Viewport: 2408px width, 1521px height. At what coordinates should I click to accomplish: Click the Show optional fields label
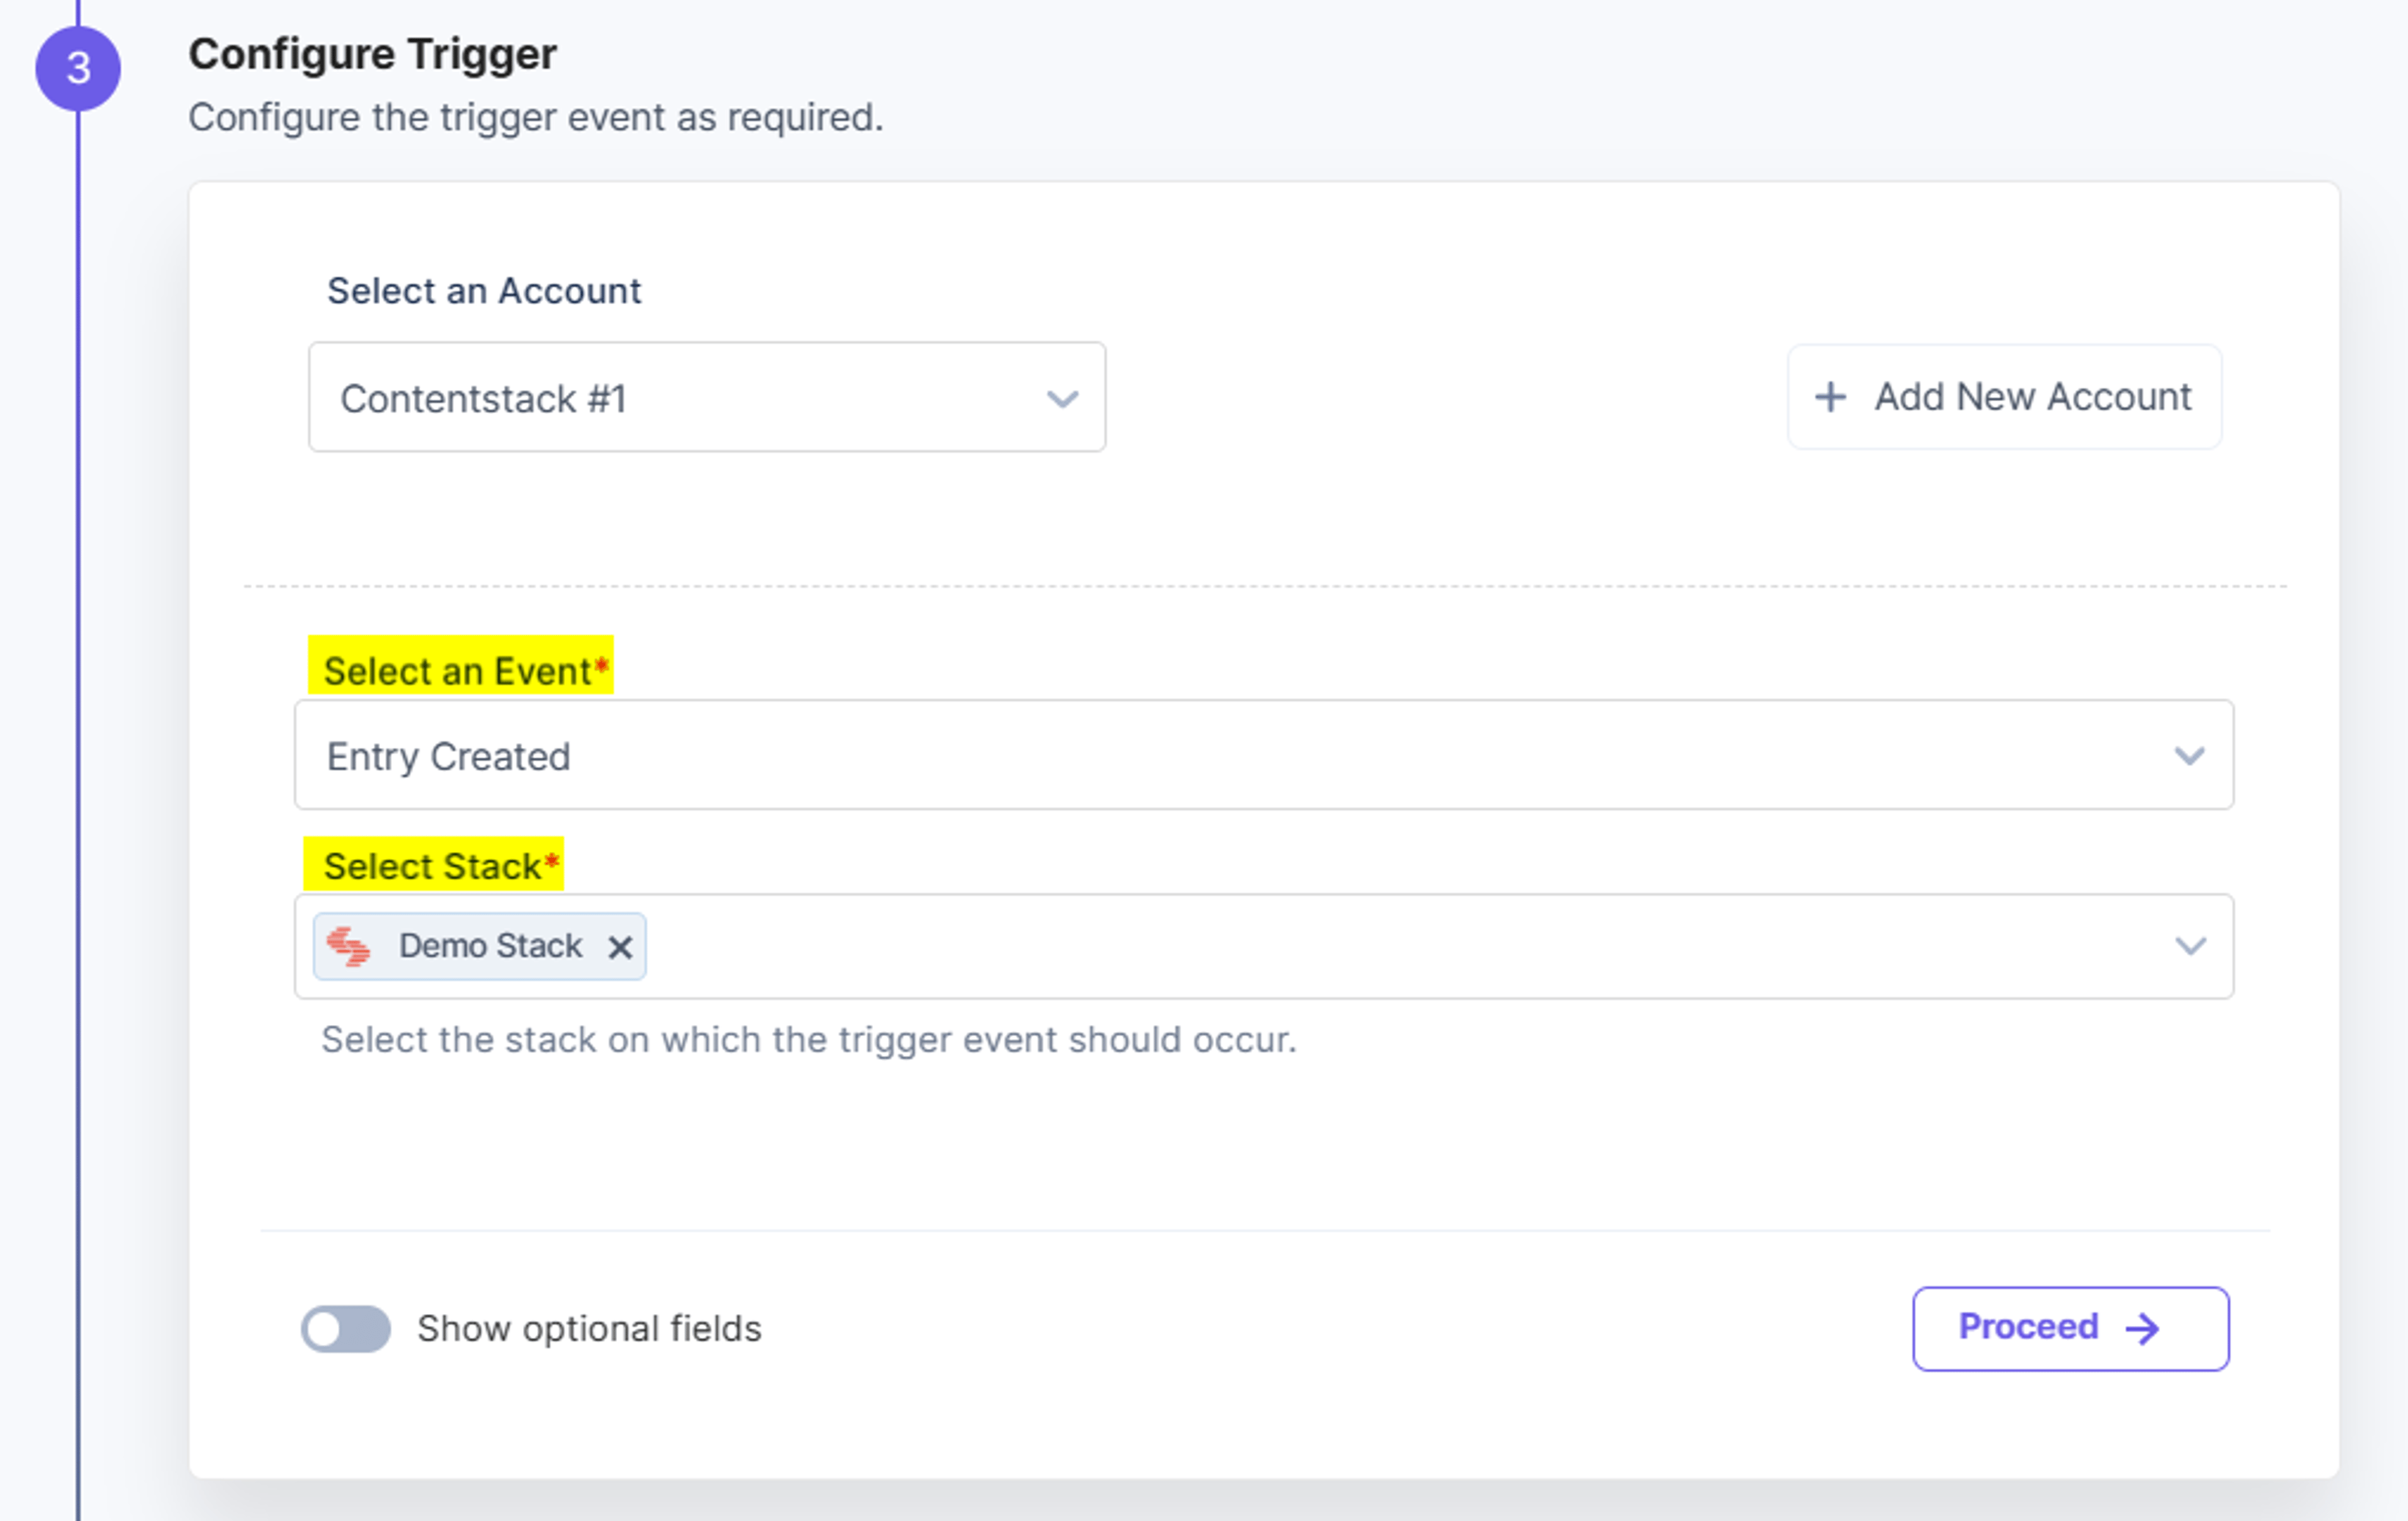pyautogui.click(x=590, y=1329)
